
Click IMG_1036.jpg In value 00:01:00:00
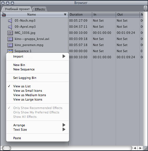point(102,33)
